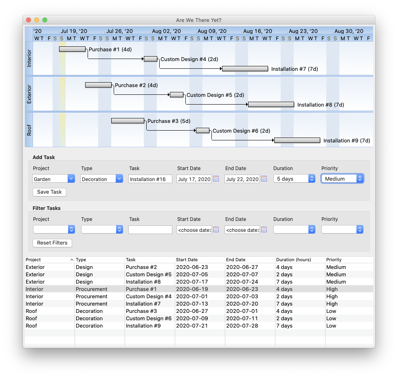The height and width of the screenshot is (378, 398).
Task: Click the Exterior row label in chart
Action: tap(29, 94)
